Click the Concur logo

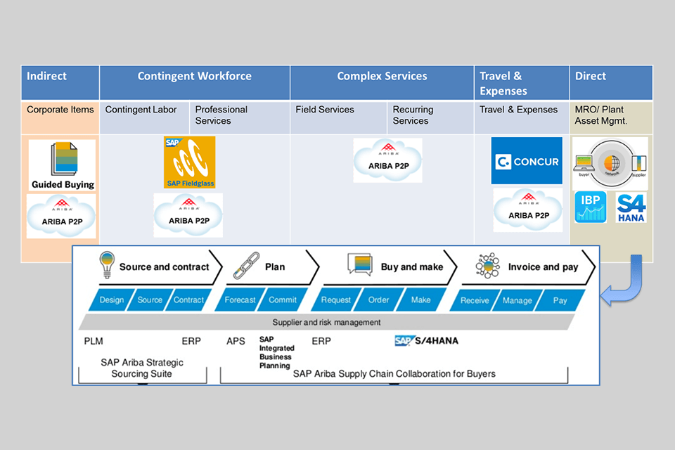527,160
